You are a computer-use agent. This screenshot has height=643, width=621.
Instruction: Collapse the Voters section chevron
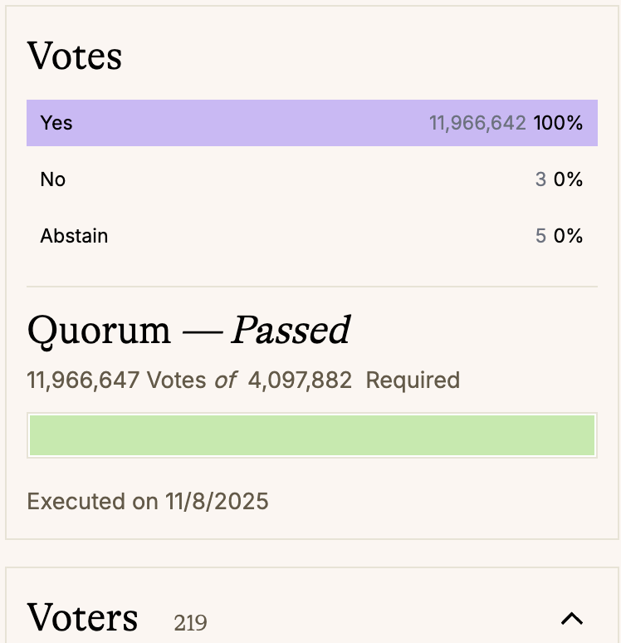point(572,618)
